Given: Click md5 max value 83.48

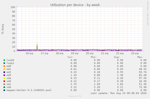Looking at the screenshot, I should tap(143, 75).
